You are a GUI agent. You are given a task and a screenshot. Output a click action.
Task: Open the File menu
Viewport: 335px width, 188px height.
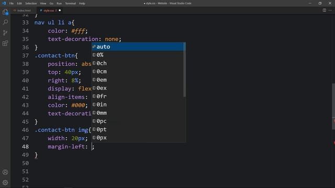tap(12, 4)
